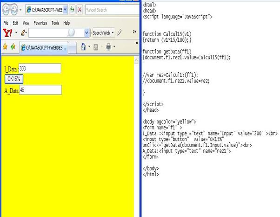Screen dimensions: 280x217
Task: Click the Home icon in command bar
Action: 83,47
